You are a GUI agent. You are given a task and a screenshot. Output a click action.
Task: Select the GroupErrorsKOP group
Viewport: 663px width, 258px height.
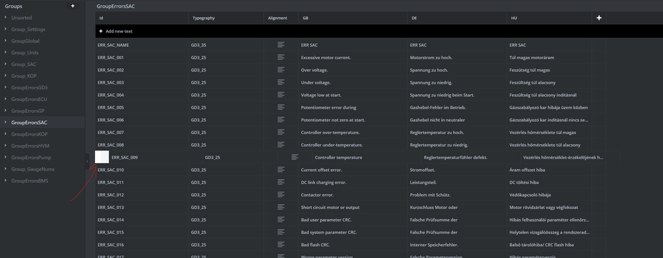point(29,134)
